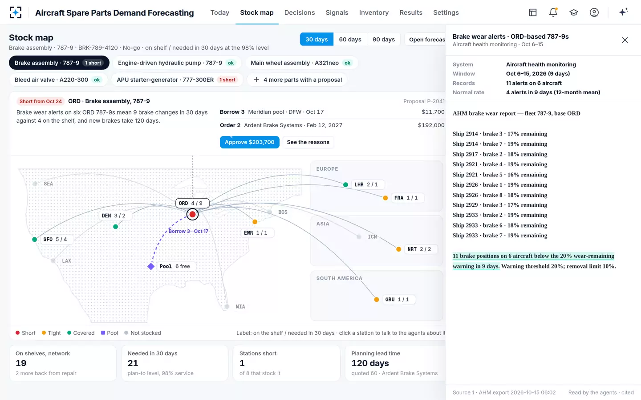Select the green LHR station dot
This screenshot has width=641, height=400.
(x=346, y=184)
